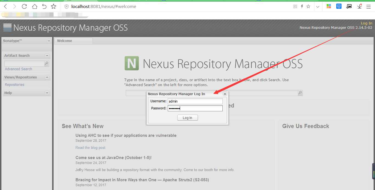Click the Give Us Feedback heading
Image resolution: width=375 pixels, height=190 pixels.
[x=306, y=126]
